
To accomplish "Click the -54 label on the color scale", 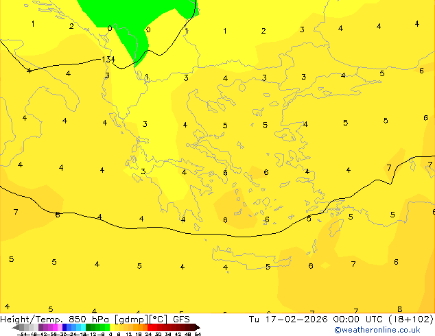I will pyautogui.click(x=22, y=334).
